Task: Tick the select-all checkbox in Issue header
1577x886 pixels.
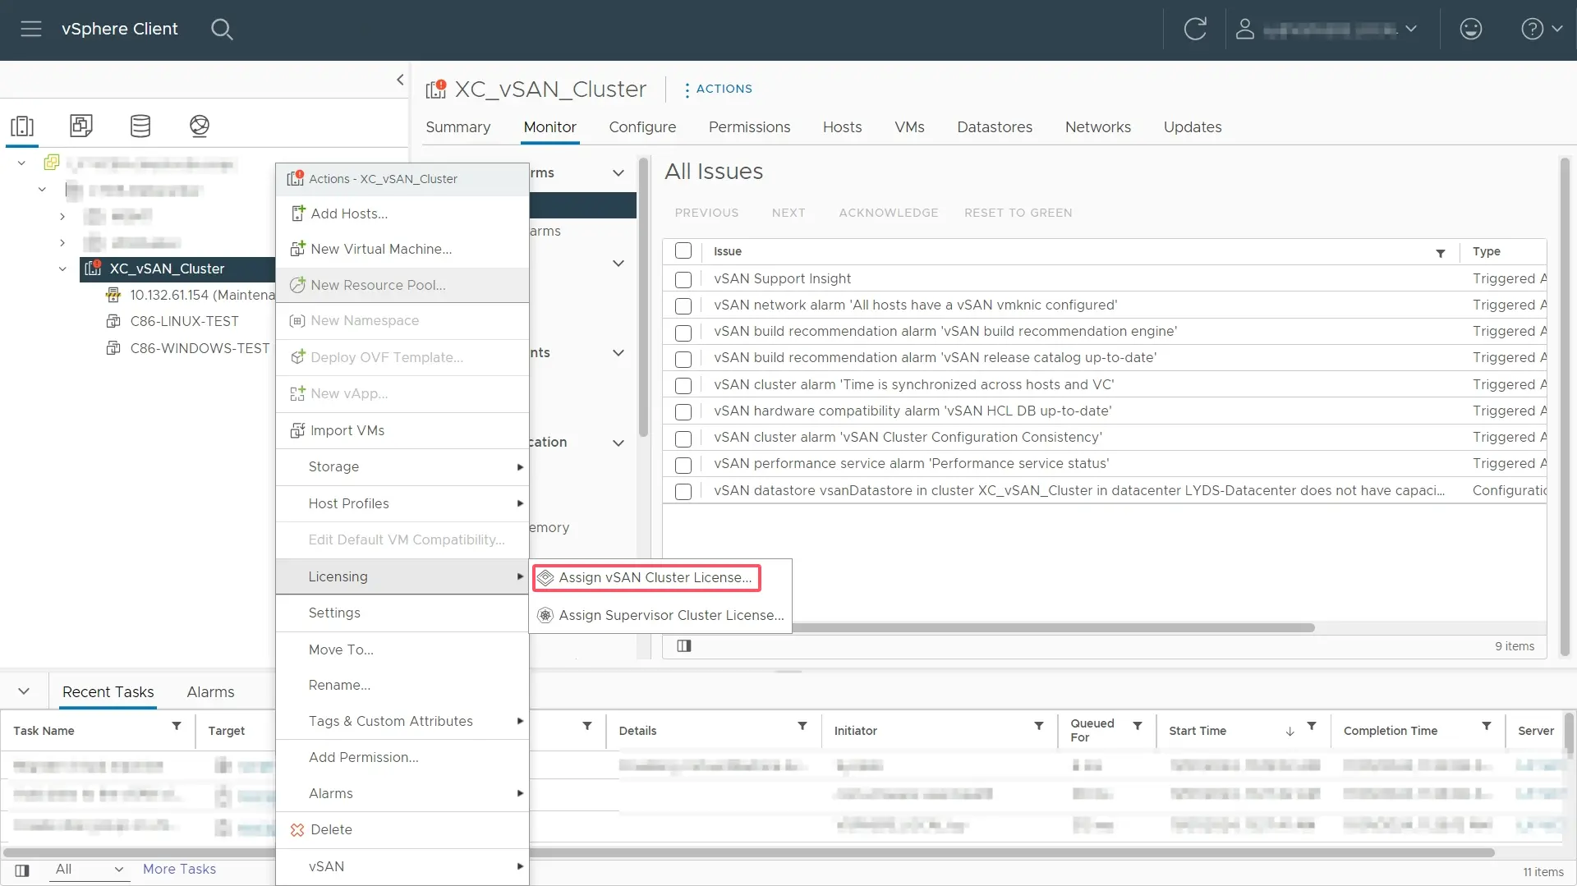Action: pyautogui.click(x=683, y=251)
